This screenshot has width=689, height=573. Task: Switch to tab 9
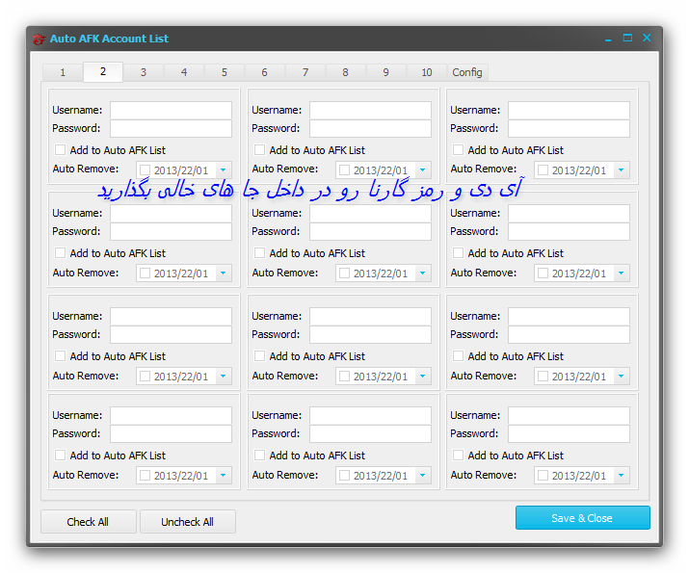coord(385,72)
